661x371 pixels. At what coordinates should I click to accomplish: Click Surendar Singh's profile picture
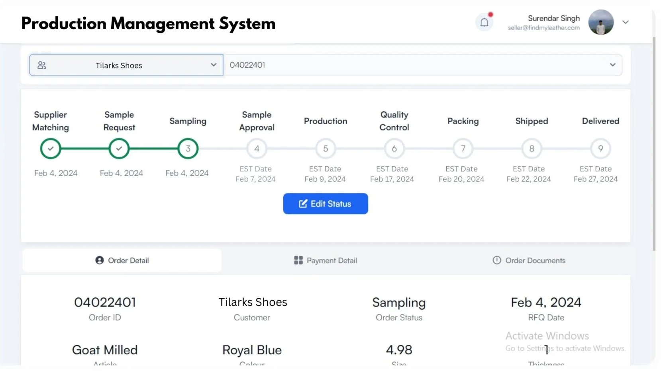tap(601, 22)
